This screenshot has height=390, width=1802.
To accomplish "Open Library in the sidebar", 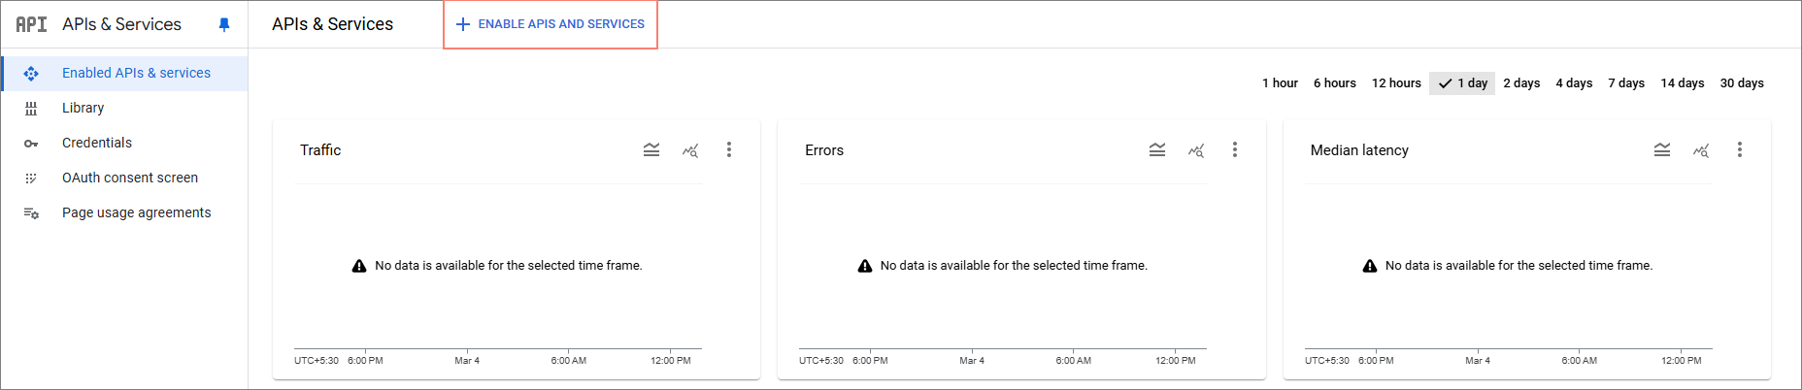I will (83, 108).
